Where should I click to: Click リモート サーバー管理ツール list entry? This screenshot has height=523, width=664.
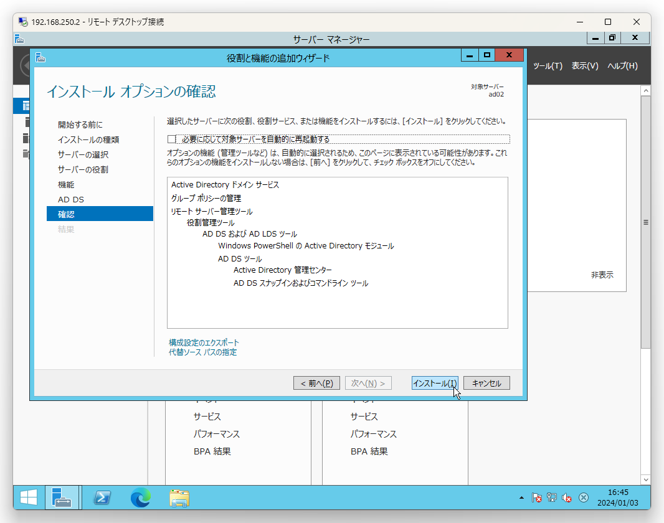coord(211,211)
